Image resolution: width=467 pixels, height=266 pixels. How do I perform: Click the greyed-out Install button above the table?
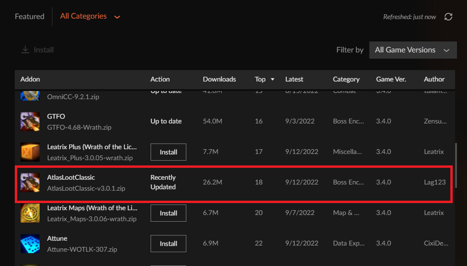click(x=38, y=50)
